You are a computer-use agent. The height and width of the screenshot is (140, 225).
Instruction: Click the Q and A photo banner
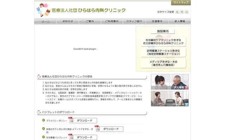[x=170, y=98]
